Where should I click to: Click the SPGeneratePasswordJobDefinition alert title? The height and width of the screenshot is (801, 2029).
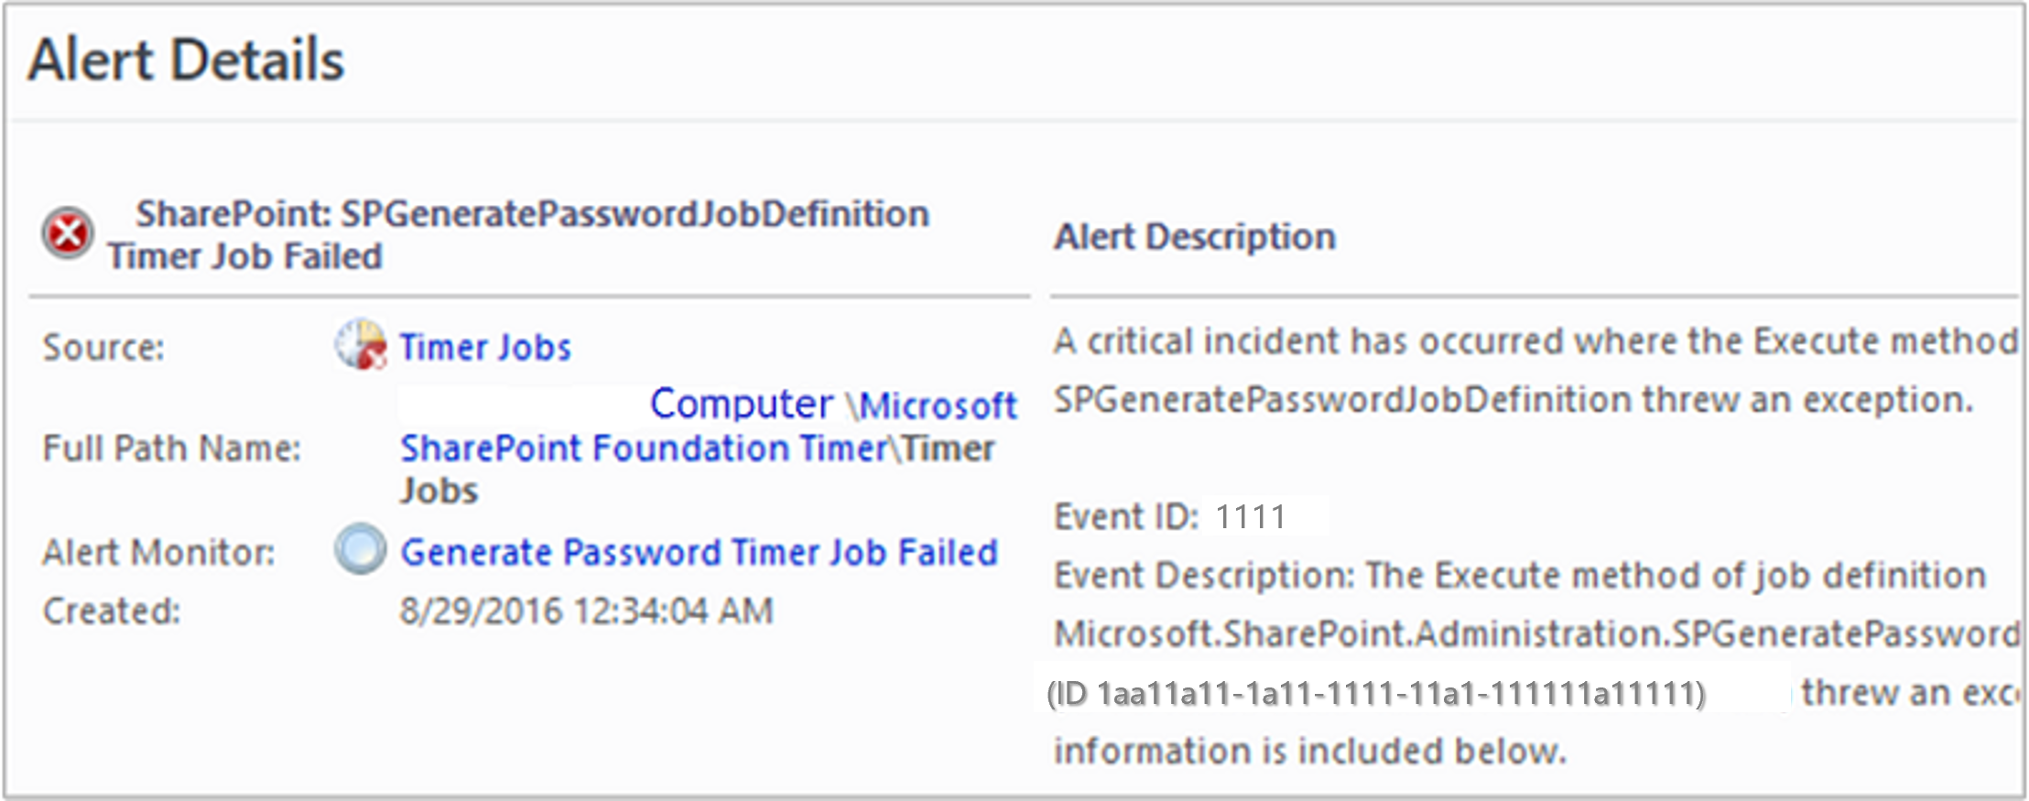click(x=533, y=214)
